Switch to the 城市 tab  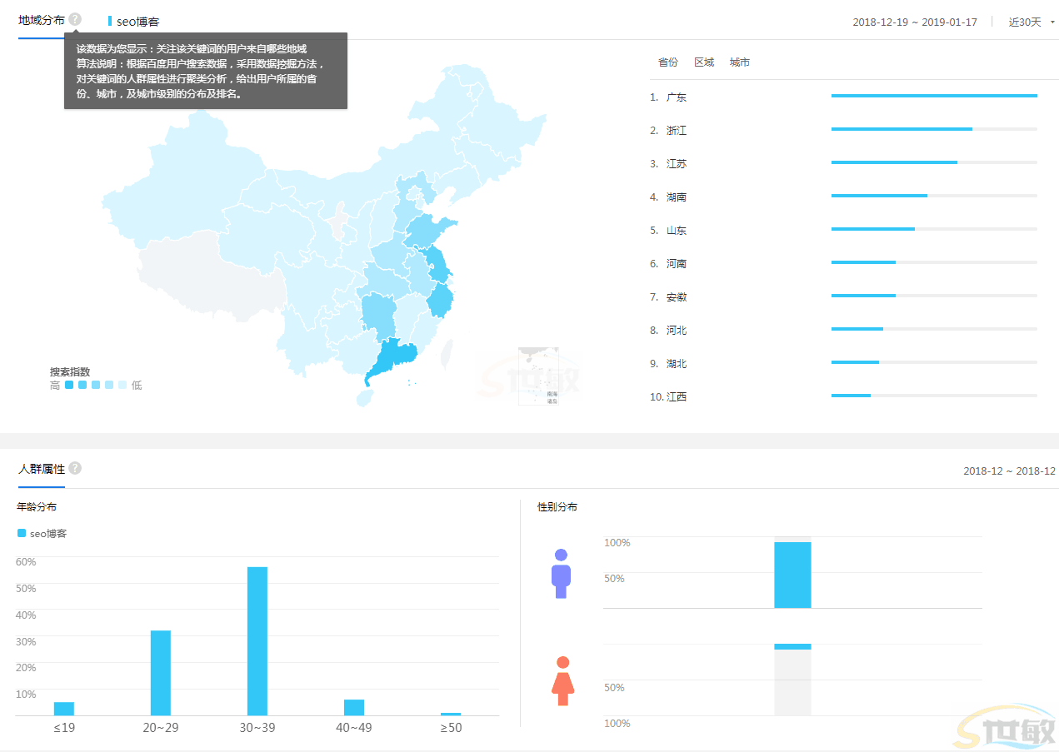click(x=740, y=62)
